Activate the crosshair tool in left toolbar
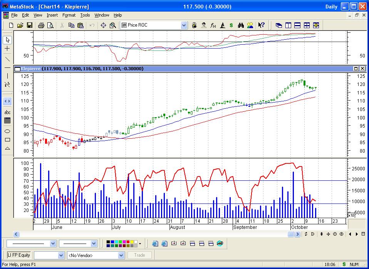Screen dimensions: 369x269 (x=7, y=49)
